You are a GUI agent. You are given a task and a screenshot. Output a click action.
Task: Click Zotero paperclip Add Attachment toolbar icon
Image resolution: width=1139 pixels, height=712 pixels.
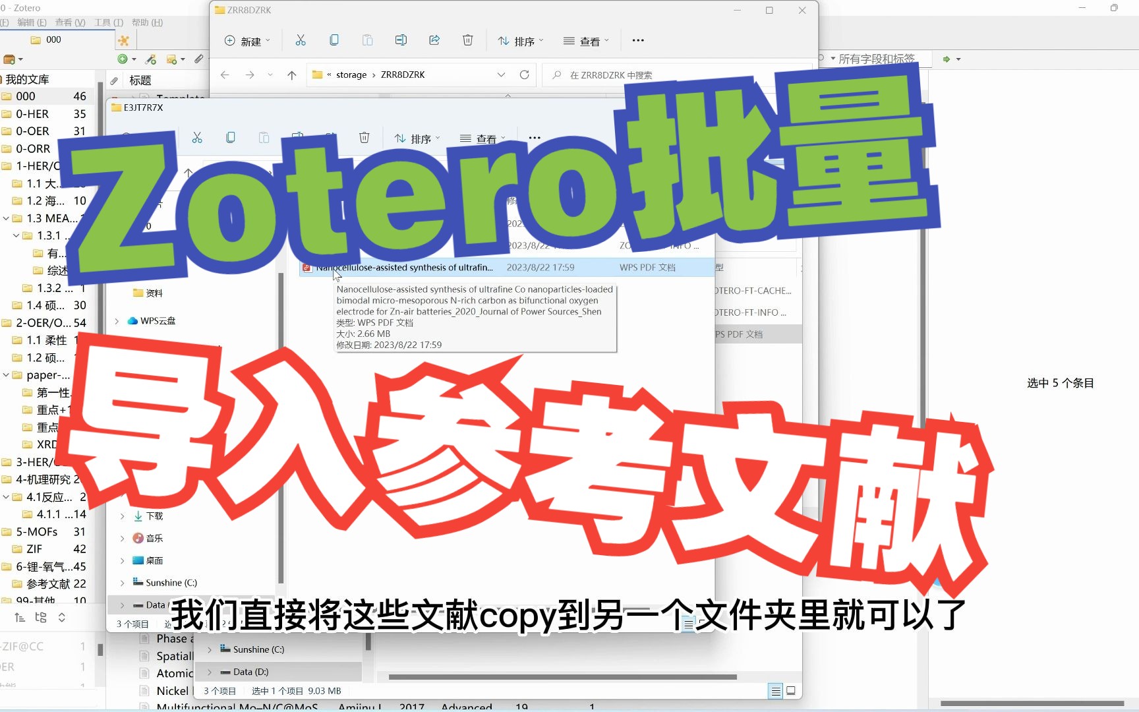(199, 59)
